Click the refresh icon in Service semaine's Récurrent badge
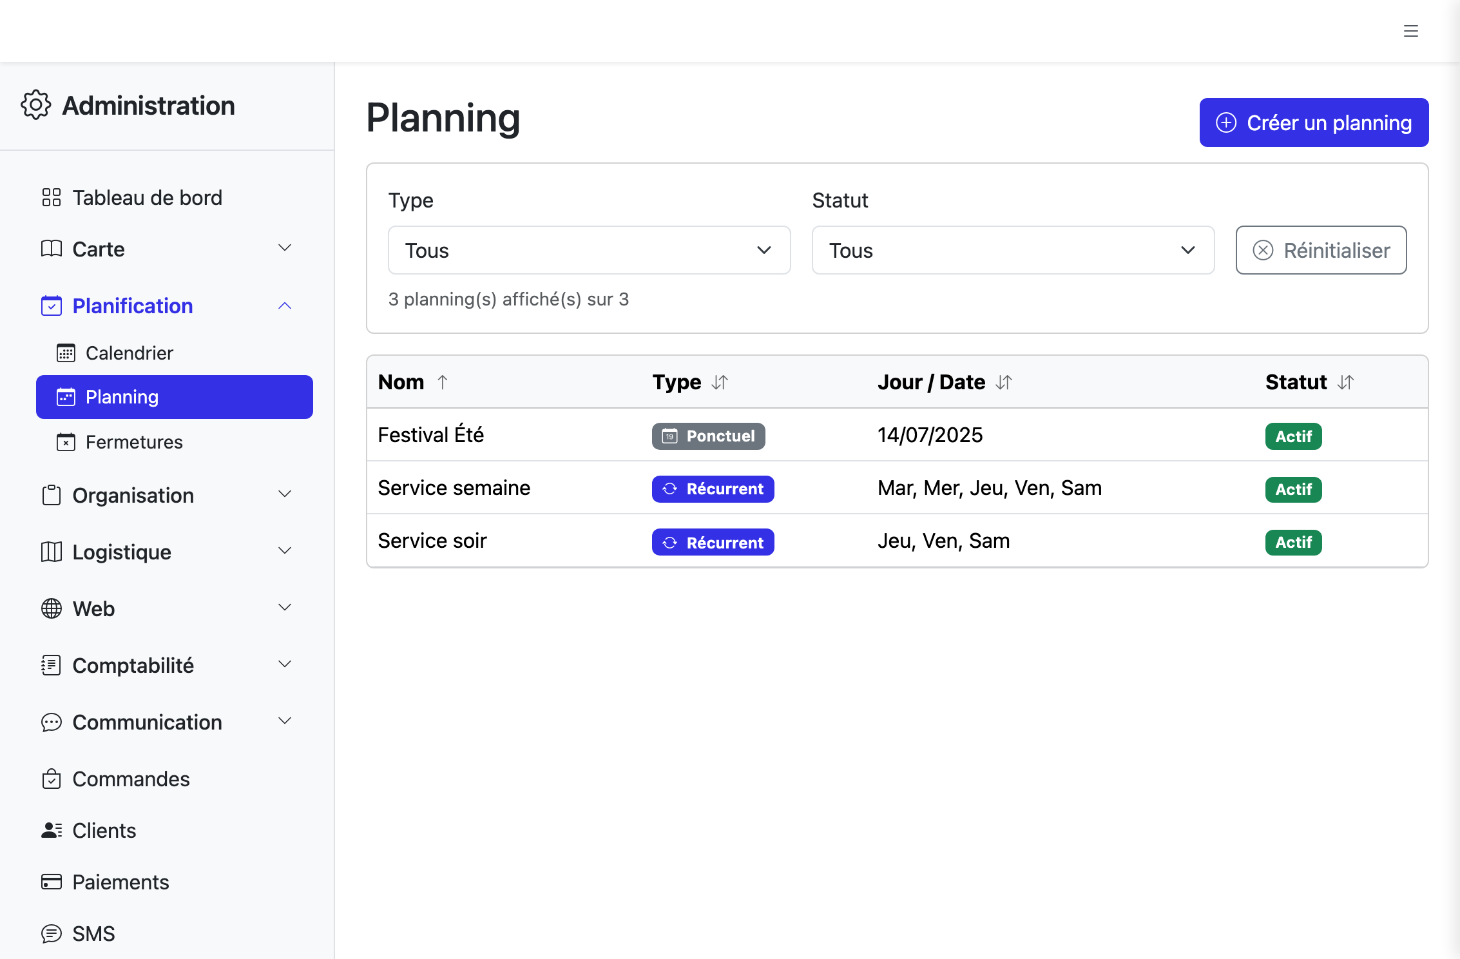This screenshot has height=959, width=1460. pos(670,489)
